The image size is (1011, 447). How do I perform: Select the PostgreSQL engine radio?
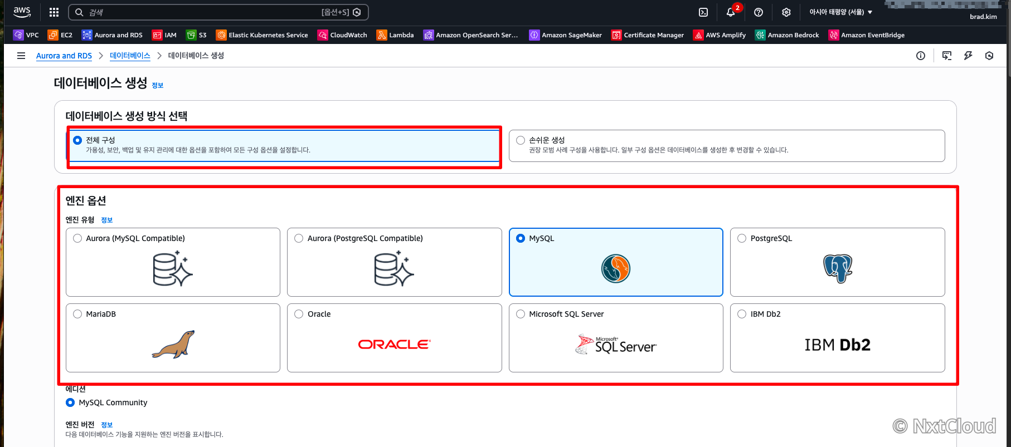(x=742, y=238)
